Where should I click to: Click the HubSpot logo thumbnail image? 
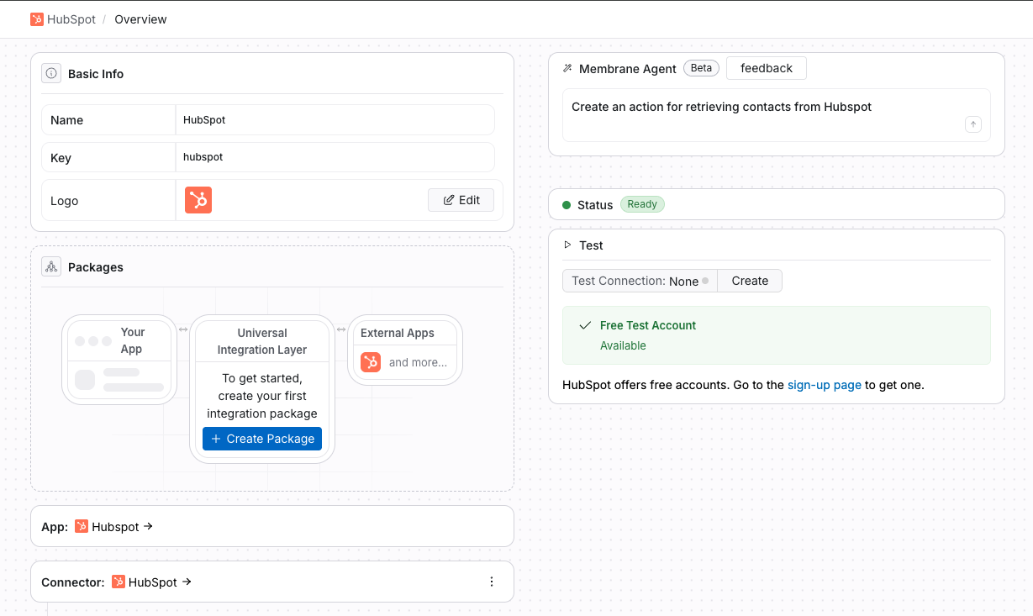198,200
